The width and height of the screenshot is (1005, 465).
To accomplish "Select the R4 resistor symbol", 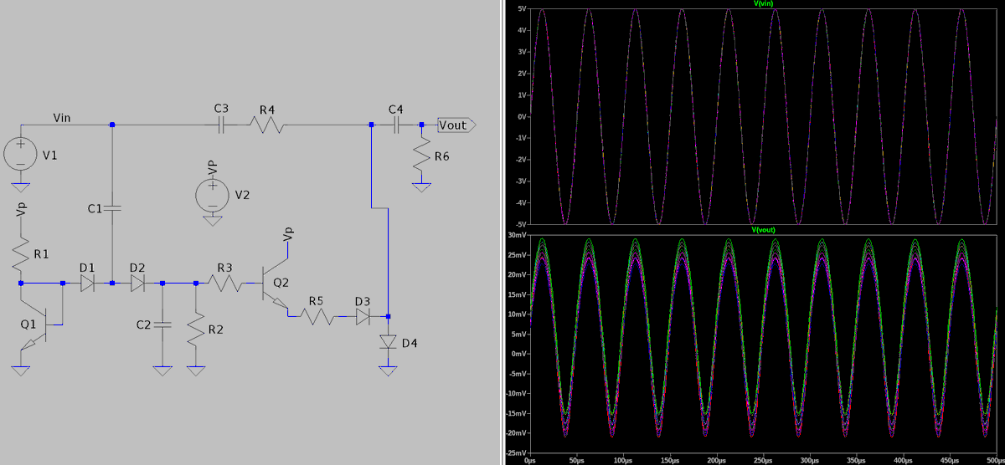I will (x=268, y=125).
